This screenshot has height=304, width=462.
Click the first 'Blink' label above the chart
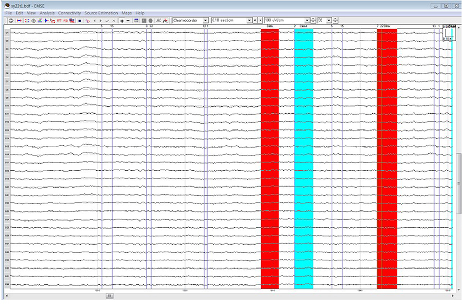click(x=270, y=26)
